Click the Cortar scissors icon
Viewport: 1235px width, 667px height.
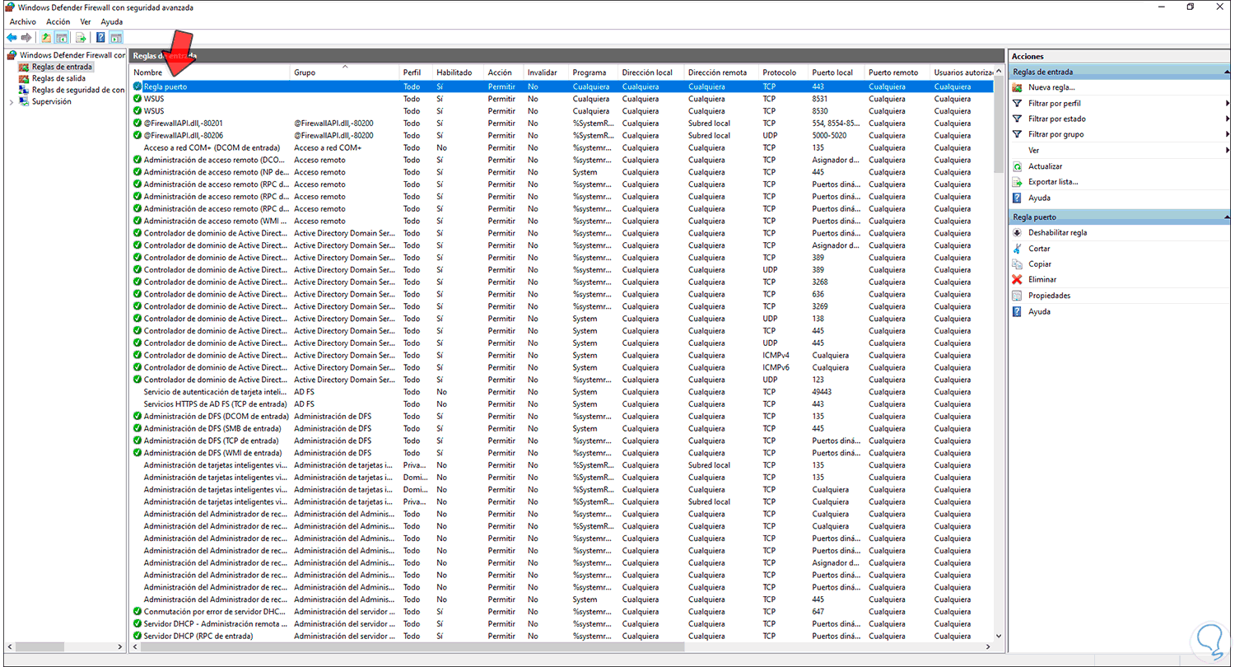click(1018, 248)
